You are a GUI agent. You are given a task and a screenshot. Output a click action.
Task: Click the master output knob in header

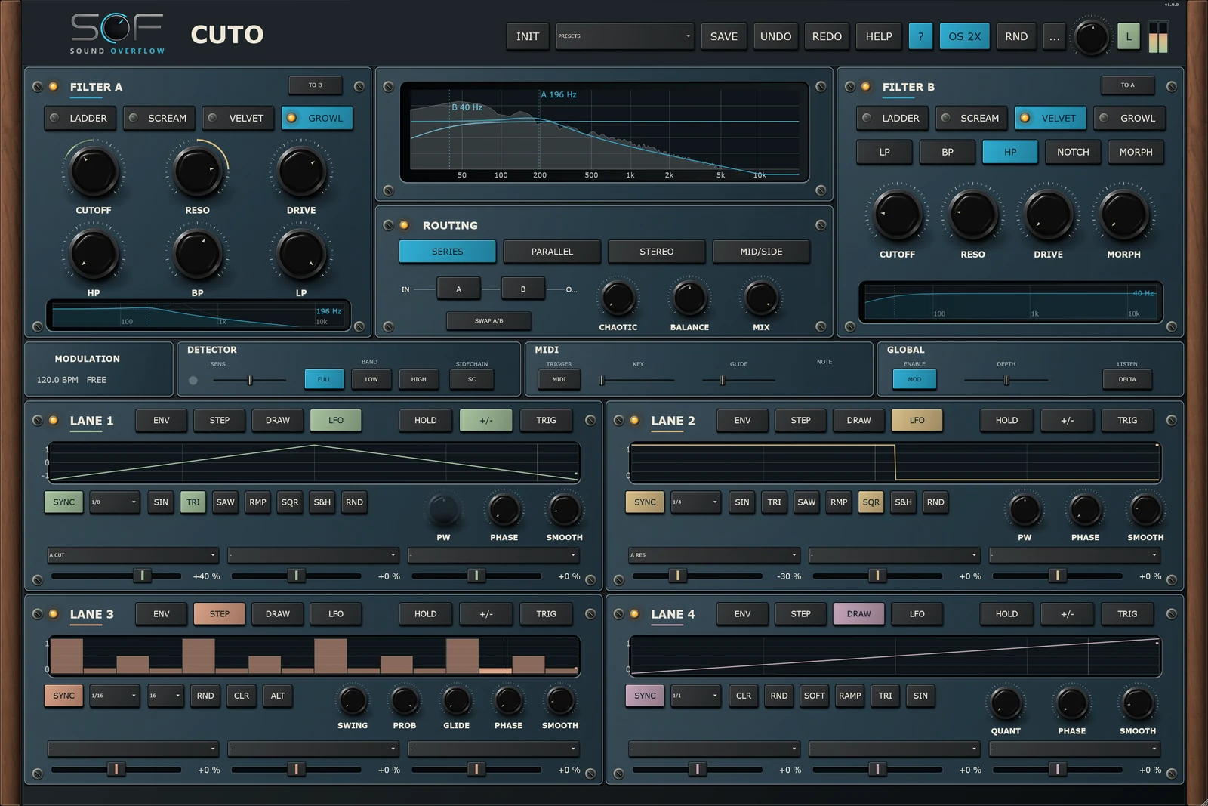point(1091,37)
